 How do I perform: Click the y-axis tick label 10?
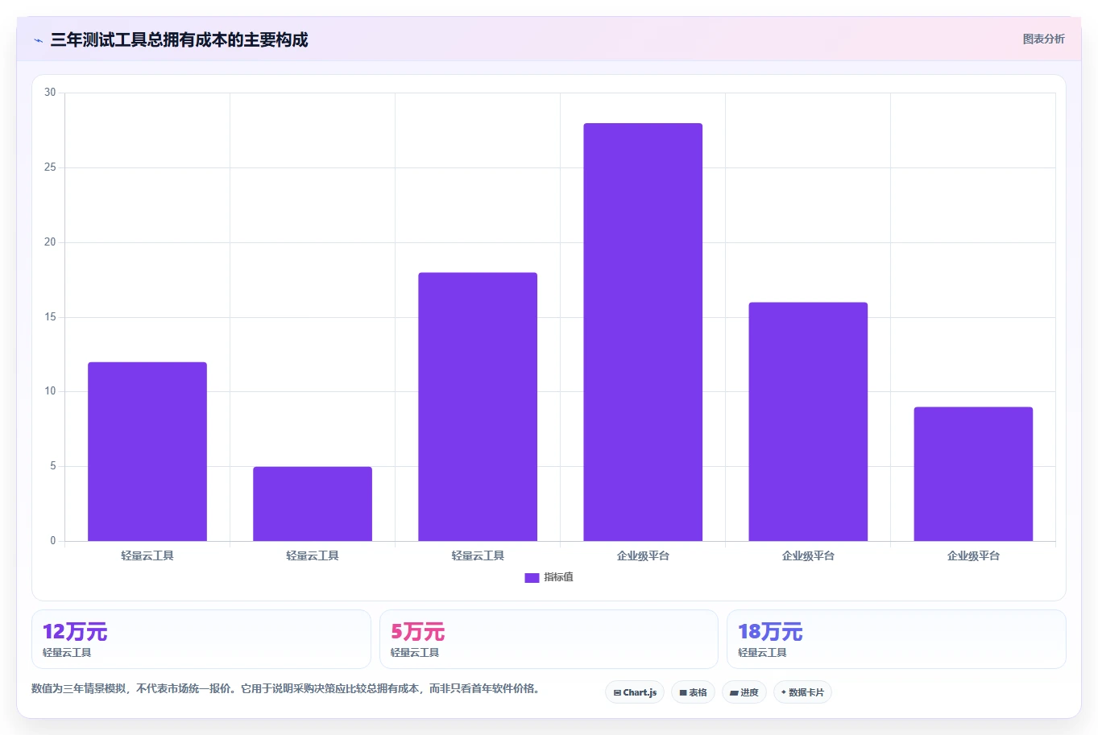pyautogui.click(x=50, y=391)
